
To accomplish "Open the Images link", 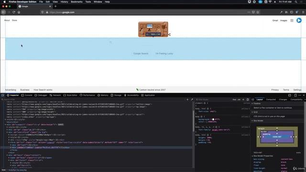I will pos(284,21).
